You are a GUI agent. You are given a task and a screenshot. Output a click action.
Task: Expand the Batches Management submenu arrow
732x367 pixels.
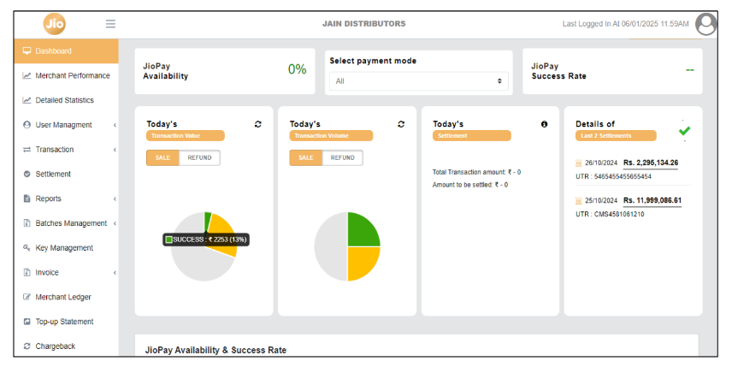[x=115, y=223]
